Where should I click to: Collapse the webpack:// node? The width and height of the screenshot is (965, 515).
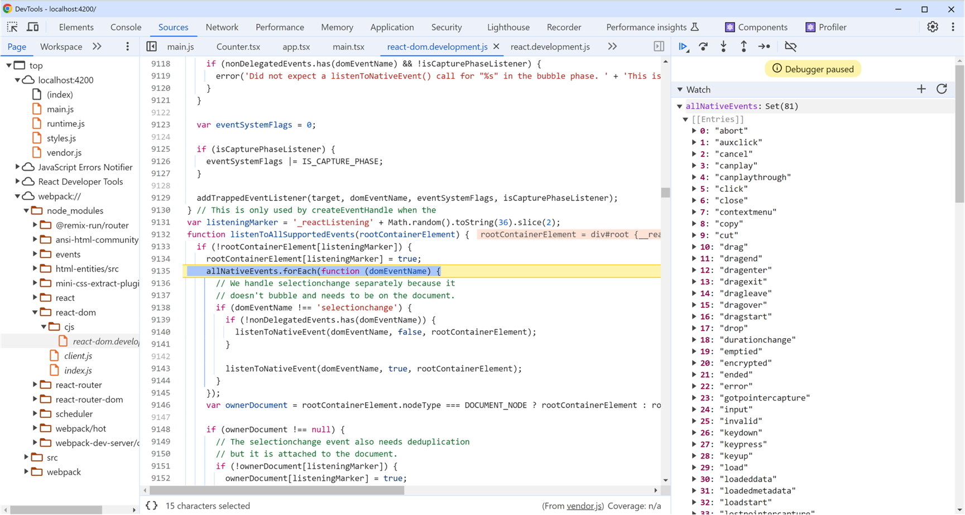point(18,196)
